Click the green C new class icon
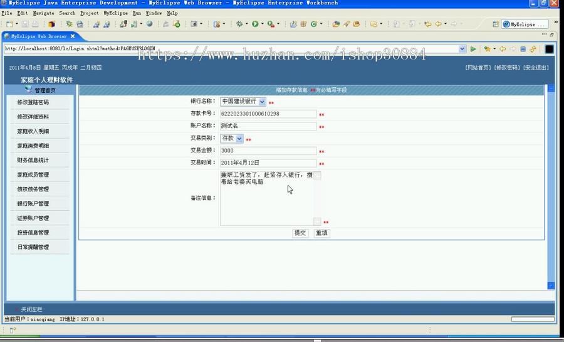Image resolution: width=564 pixels, height=342 pixels. coord(314,24)
